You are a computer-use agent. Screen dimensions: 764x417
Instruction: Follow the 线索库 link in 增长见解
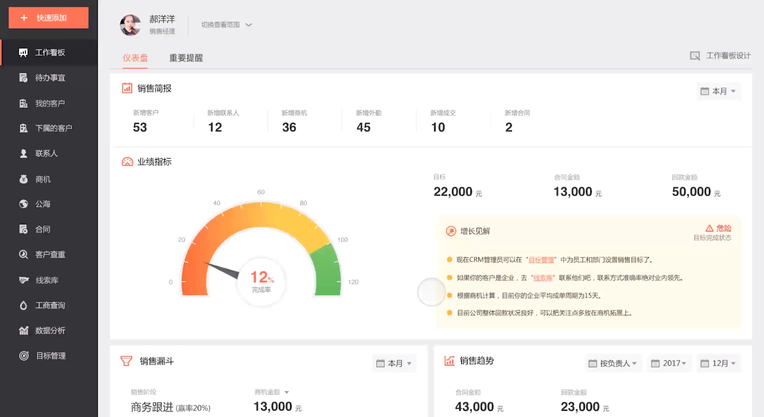543,277
